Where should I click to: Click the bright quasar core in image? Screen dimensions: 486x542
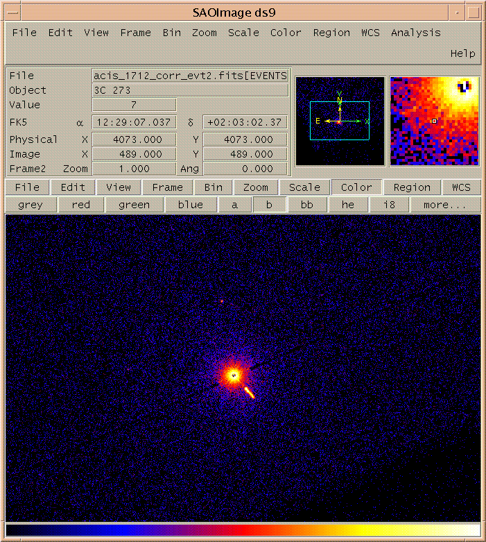coord(234,375)
